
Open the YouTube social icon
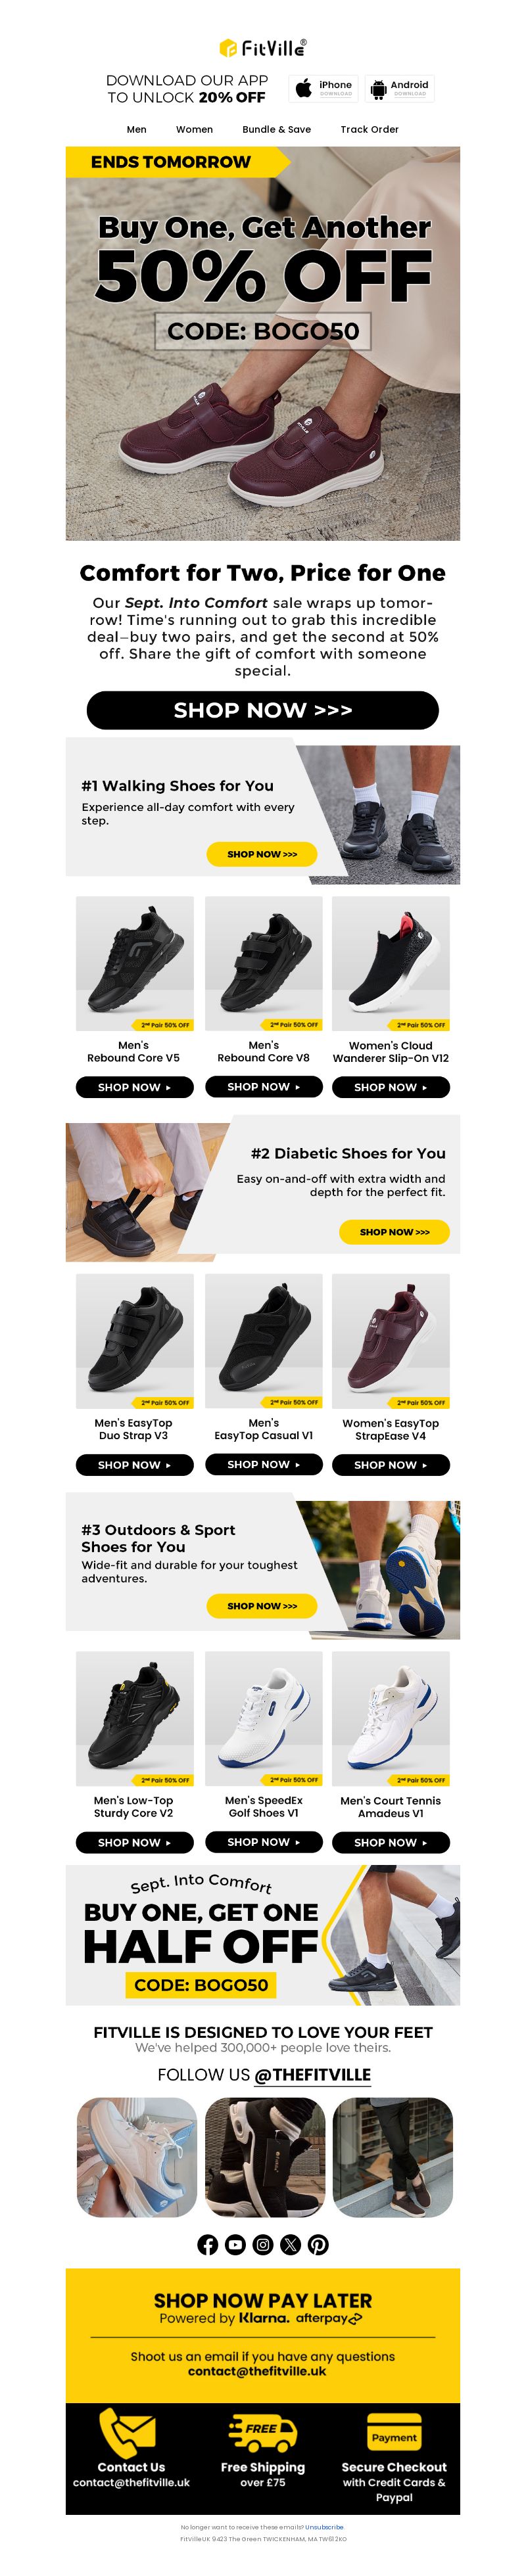235,2244
